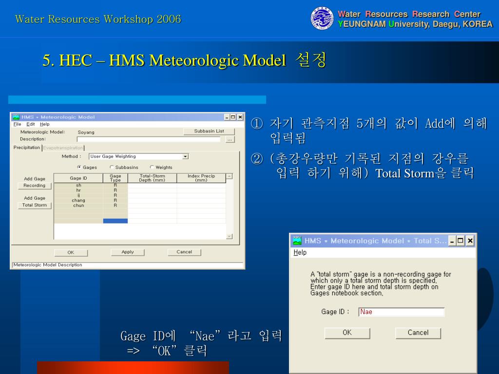Close the Total Storm dialog

click(x=470, y=241)
